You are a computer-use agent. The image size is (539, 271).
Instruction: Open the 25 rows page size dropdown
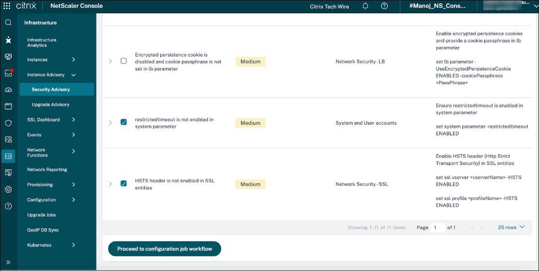coord(511,227)
